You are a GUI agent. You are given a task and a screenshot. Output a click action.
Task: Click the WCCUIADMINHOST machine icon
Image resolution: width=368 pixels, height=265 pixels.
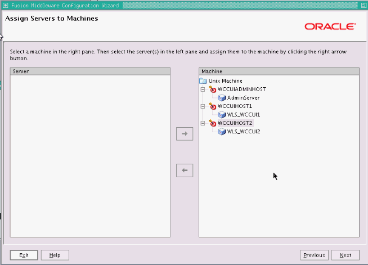pyautogui.click(x=212, y=89)
